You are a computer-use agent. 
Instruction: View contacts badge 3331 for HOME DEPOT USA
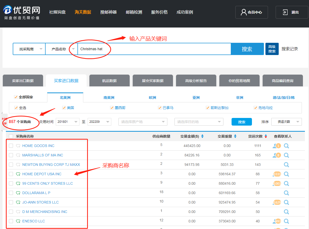(277, 174)
